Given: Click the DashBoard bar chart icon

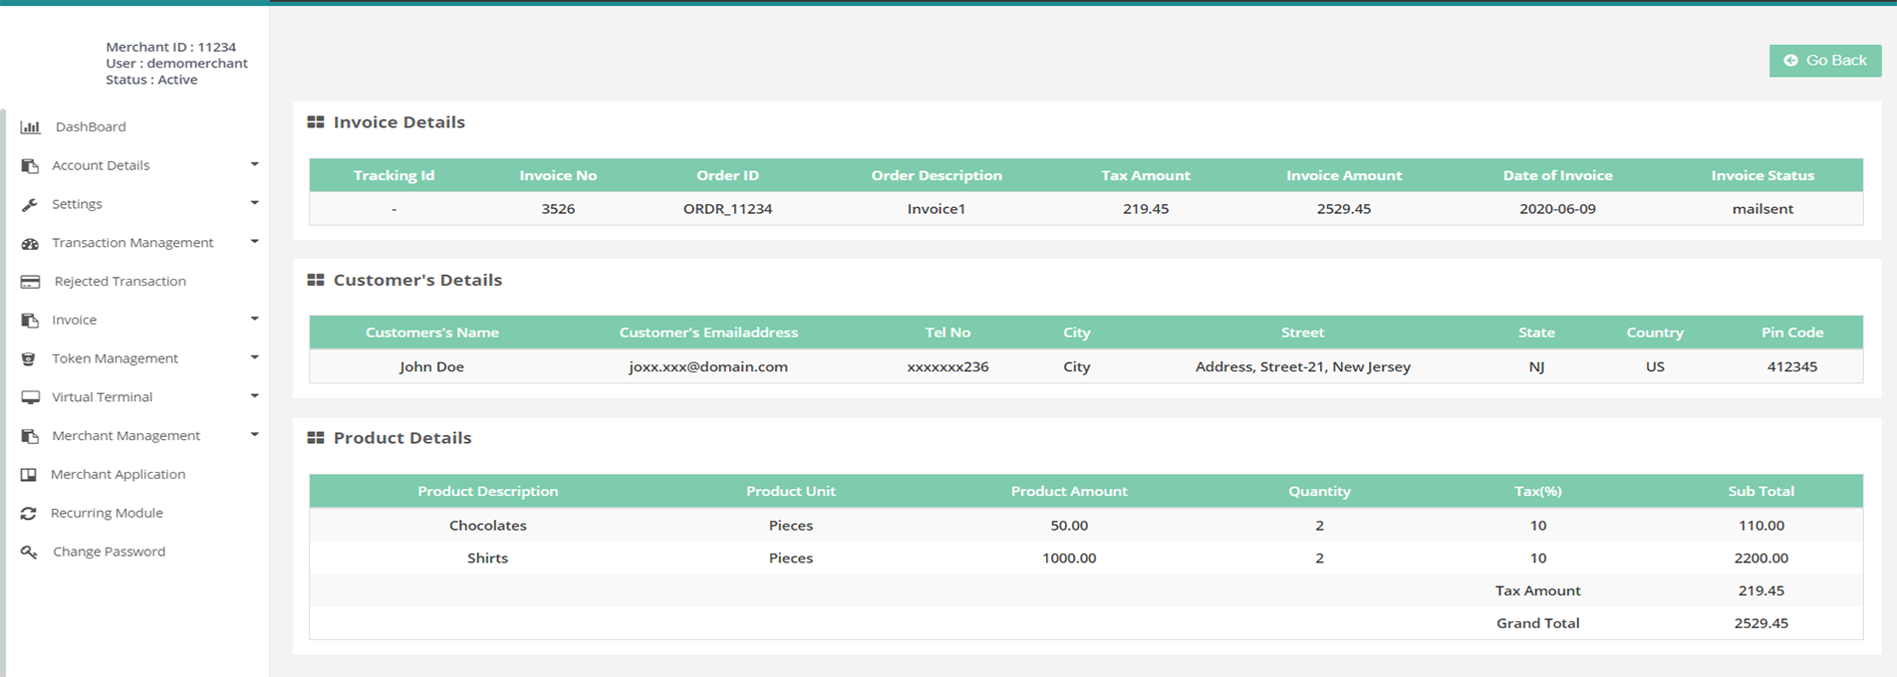Looking at the screenshot, I should [x=30, y=127].
